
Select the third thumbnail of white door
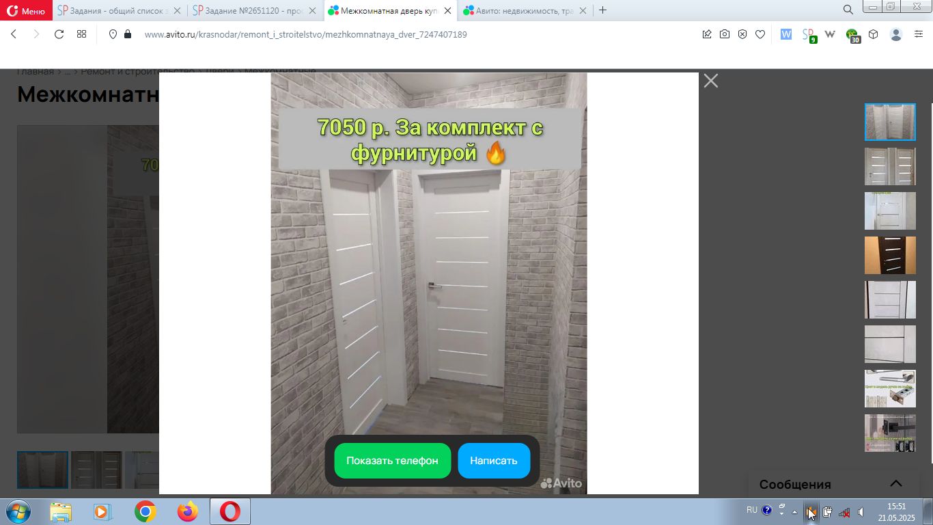click(x=890, y=211)
